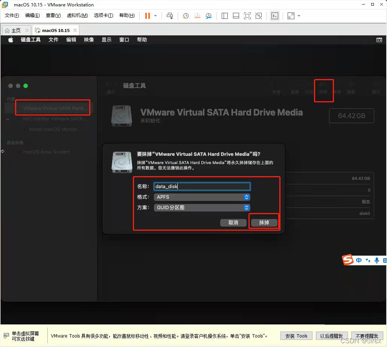Open the snapshot manager icon
The width and height of the screenshot is (387, 347).
pos(209,16)
